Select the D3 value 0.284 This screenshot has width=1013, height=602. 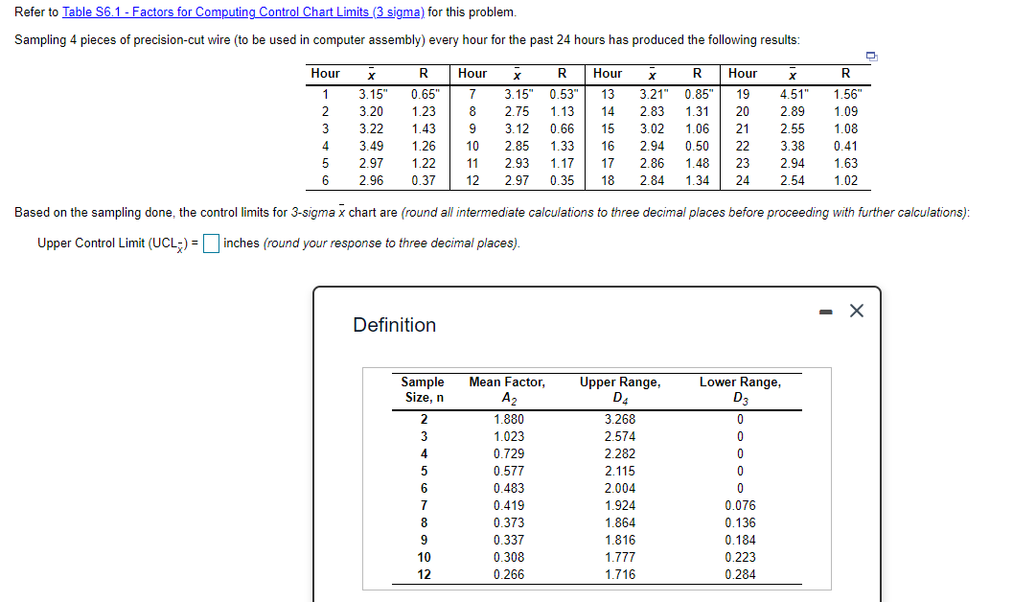741,575
